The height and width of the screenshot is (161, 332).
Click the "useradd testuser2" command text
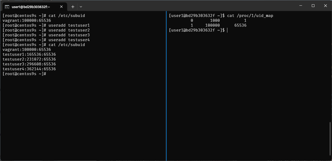(69, 30)
